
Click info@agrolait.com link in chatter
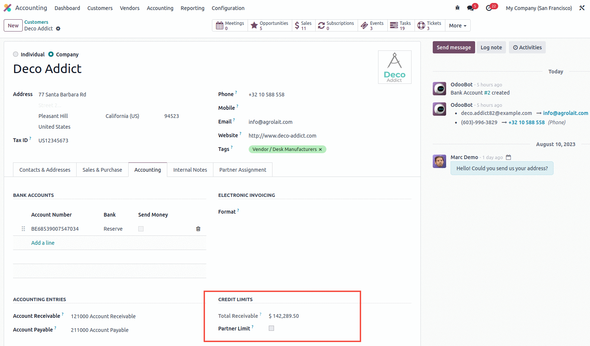coord(565,113)
